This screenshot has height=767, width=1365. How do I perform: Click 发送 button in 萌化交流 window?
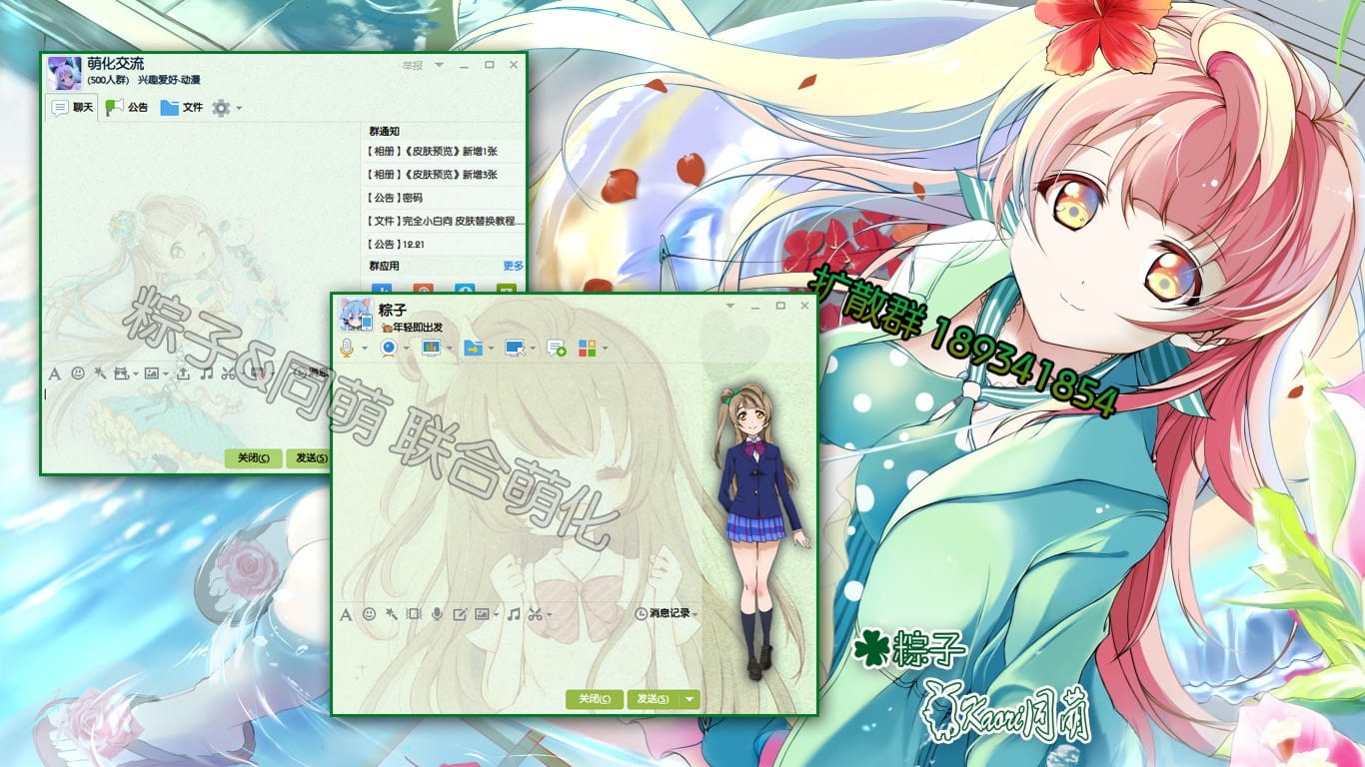(308, 458)
